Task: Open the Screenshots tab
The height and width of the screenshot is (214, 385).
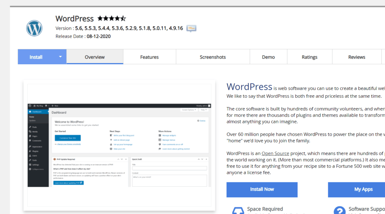Action: pyautogui.click(x=213, y=57)
